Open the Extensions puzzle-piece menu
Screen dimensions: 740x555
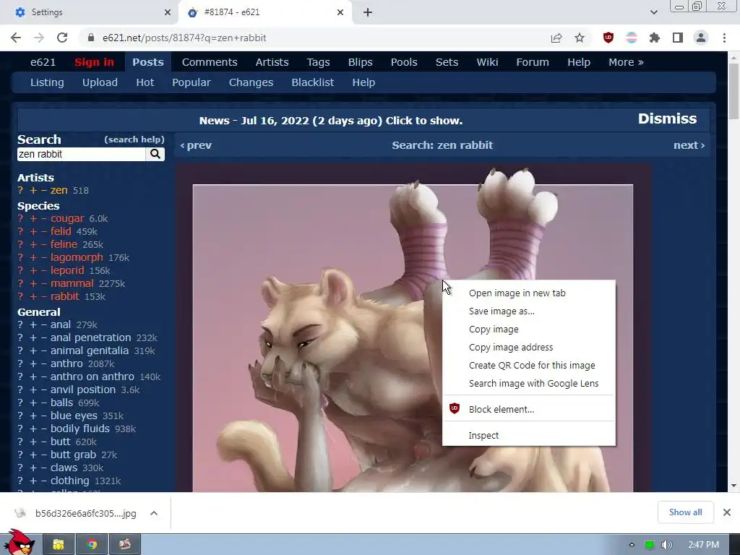[x=655, y=38]
